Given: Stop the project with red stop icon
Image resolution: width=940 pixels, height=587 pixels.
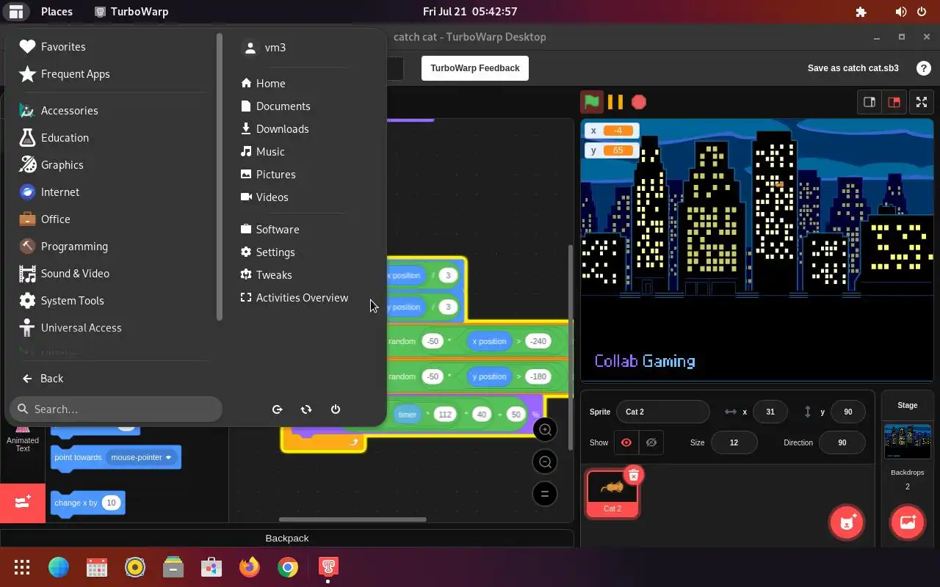Looking at the screenshot, I should [x=639, y=102].
